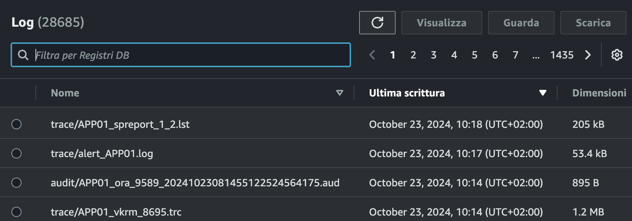The height and width of the screenshot is (221, 632).
Task: Go to next page arrow
Action: click(588, 55)
